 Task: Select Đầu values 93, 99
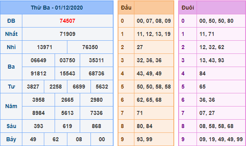(144, 139)
